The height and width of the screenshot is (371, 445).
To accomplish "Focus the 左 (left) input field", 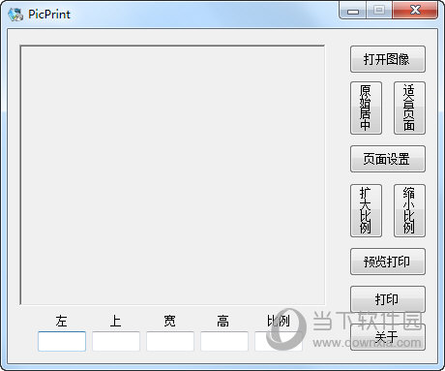I will (62, 341).
